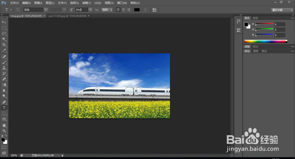Toggle text orientation in options bar
This screenshot has width=295, height=159.
[x=17, y=10]
